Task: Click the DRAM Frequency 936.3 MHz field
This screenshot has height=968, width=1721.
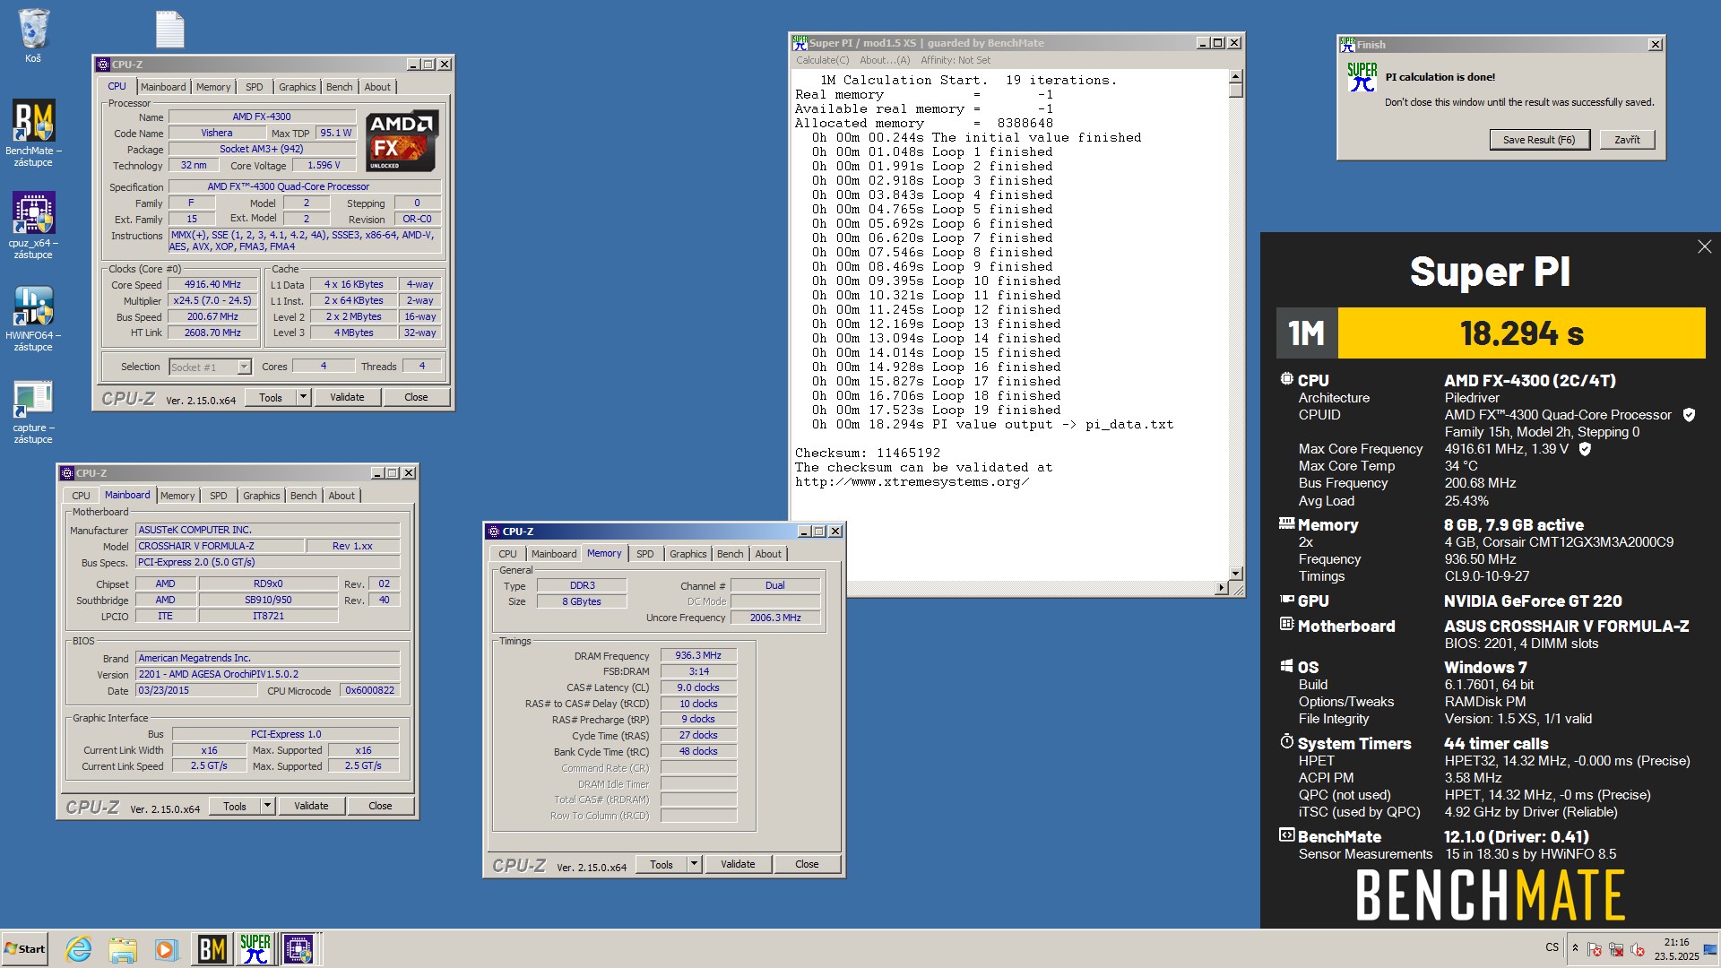Action: coord(698,655)
